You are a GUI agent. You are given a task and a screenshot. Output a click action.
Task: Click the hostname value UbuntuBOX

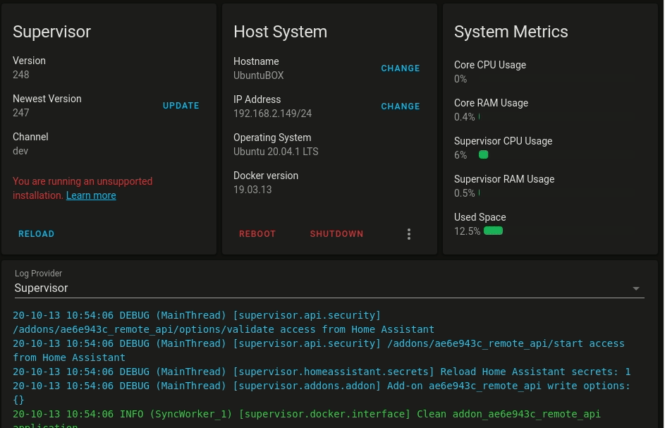[258, 75]
